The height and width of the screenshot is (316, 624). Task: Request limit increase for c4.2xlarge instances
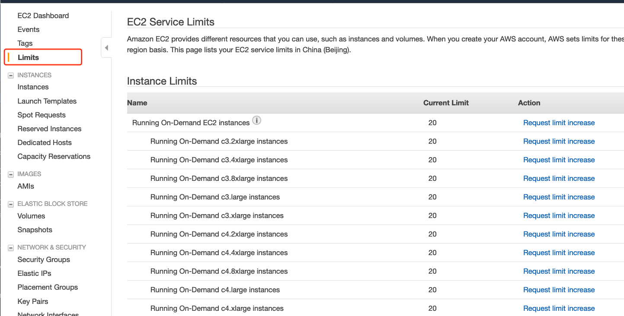(x=559, y=234)
